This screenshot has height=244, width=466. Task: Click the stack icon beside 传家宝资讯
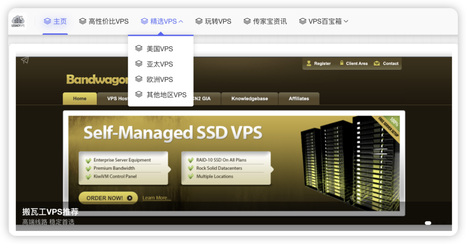click(x=247, y=21)
